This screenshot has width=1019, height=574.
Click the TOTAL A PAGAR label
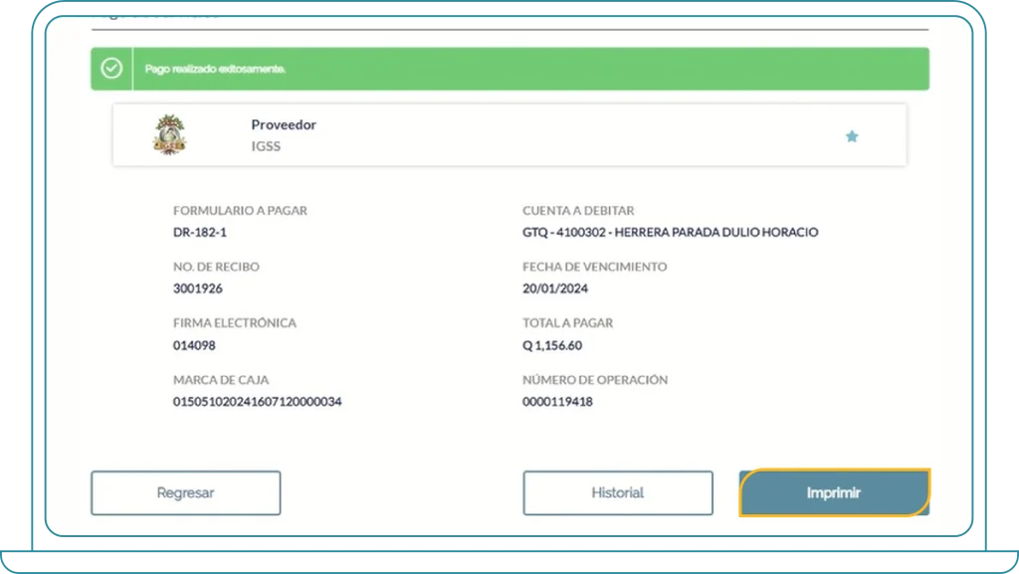[x=567, y=322]
